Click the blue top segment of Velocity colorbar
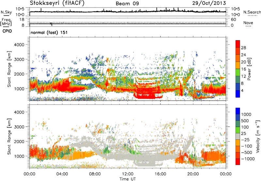261x181 pixels. coord(238,111)
